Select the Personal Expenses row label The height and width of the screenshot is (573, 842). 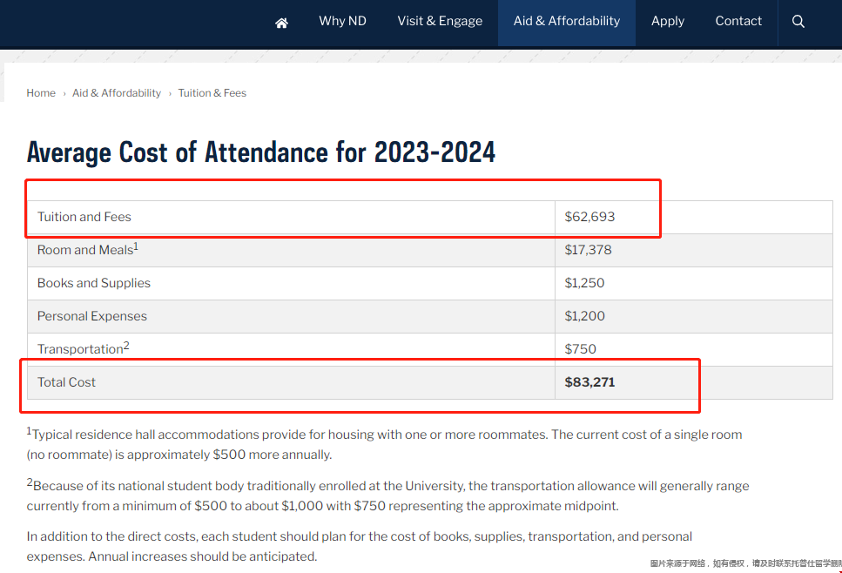coord(92,316)
